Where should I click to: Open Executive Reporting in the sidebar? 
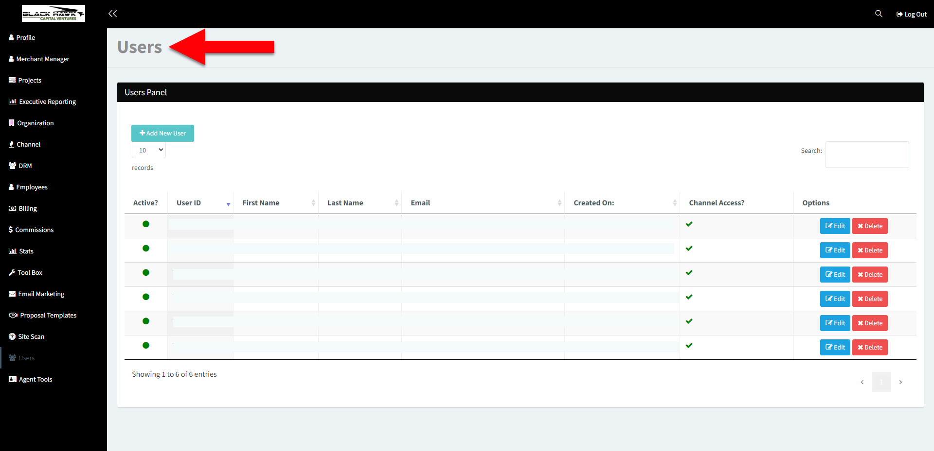pyautogui.click(x=42, y=101)
